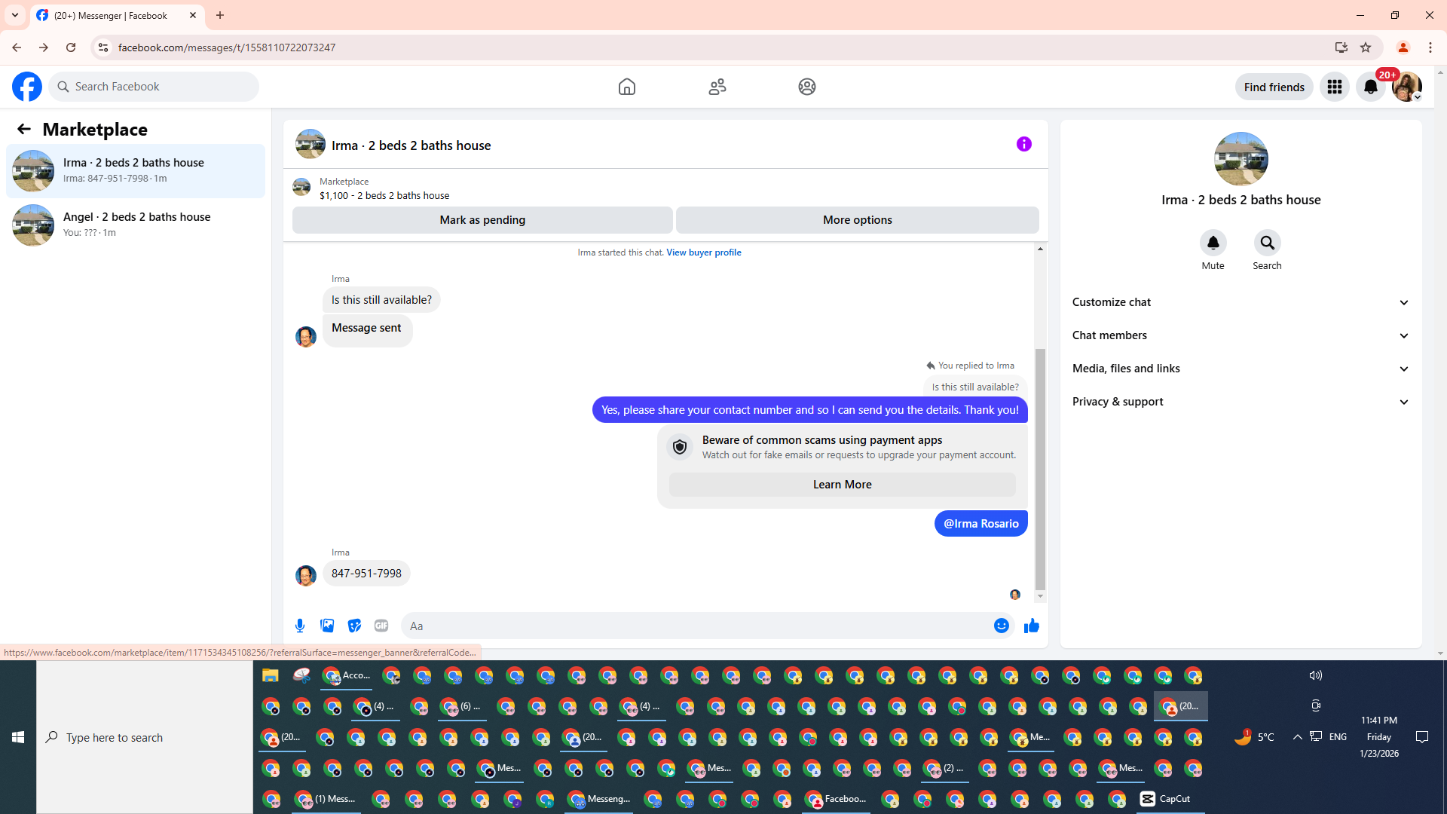Image resolution: width=1447 pixels, height=814 pixels.
Task: Go to the Facebook Home tab
Action: [x=626, y=87]
